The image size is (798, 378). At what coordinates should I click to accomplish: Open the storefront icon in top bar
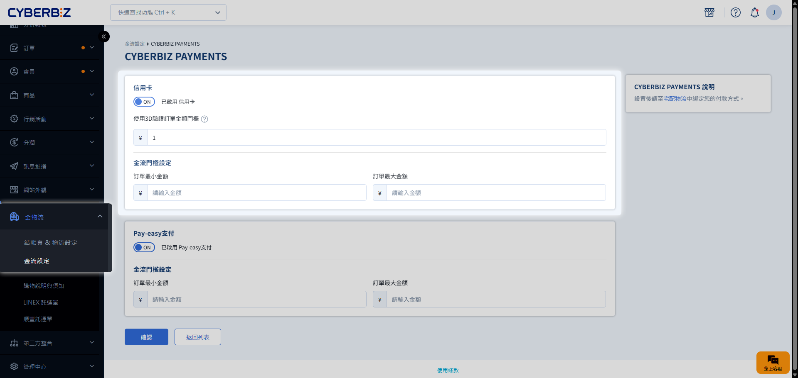coord(709,12)
